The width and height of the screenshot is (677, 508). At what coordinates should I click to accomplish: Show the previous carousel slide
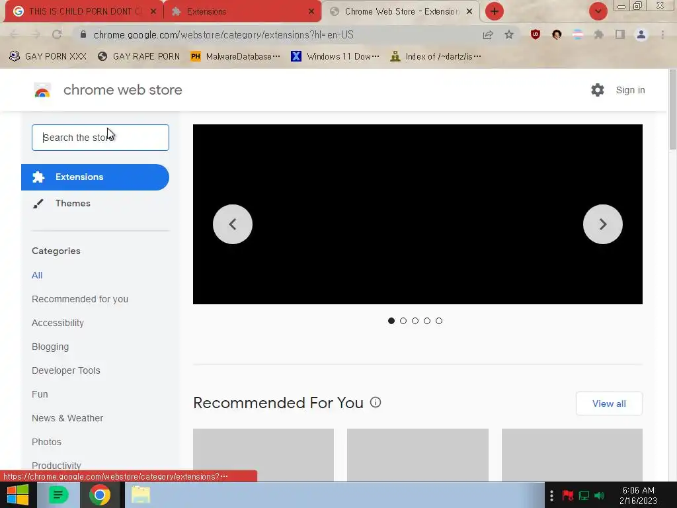tap(233, 224)
